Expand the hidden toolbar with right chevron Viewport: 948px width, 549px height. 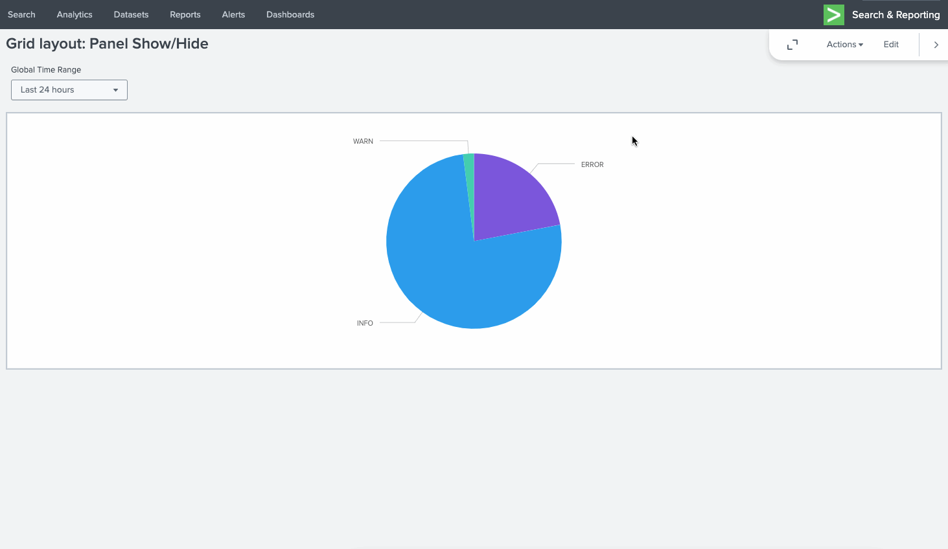tap(936, 45)
